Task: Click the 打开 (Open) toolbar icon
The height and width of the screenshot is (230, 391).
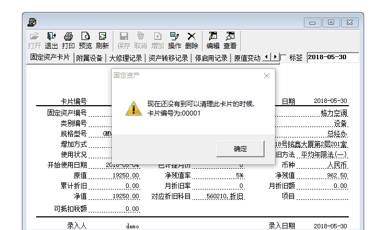Action: tap(34, 41)
